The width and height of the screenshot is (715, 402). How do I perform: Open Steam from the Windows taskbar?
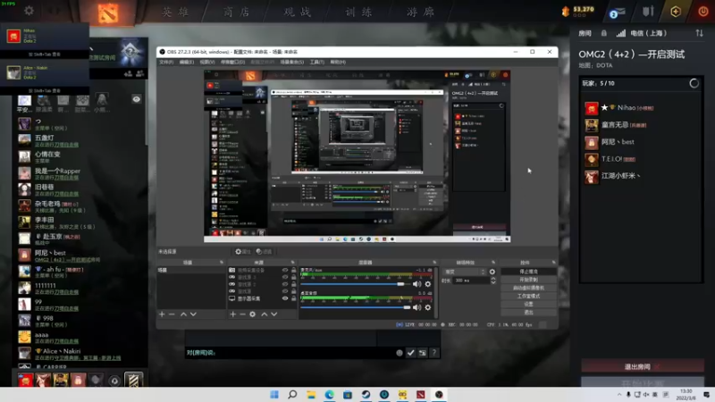(366, 395)
